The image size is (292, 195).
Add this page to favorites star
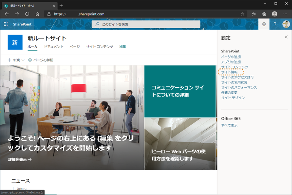tap(242, 14)
